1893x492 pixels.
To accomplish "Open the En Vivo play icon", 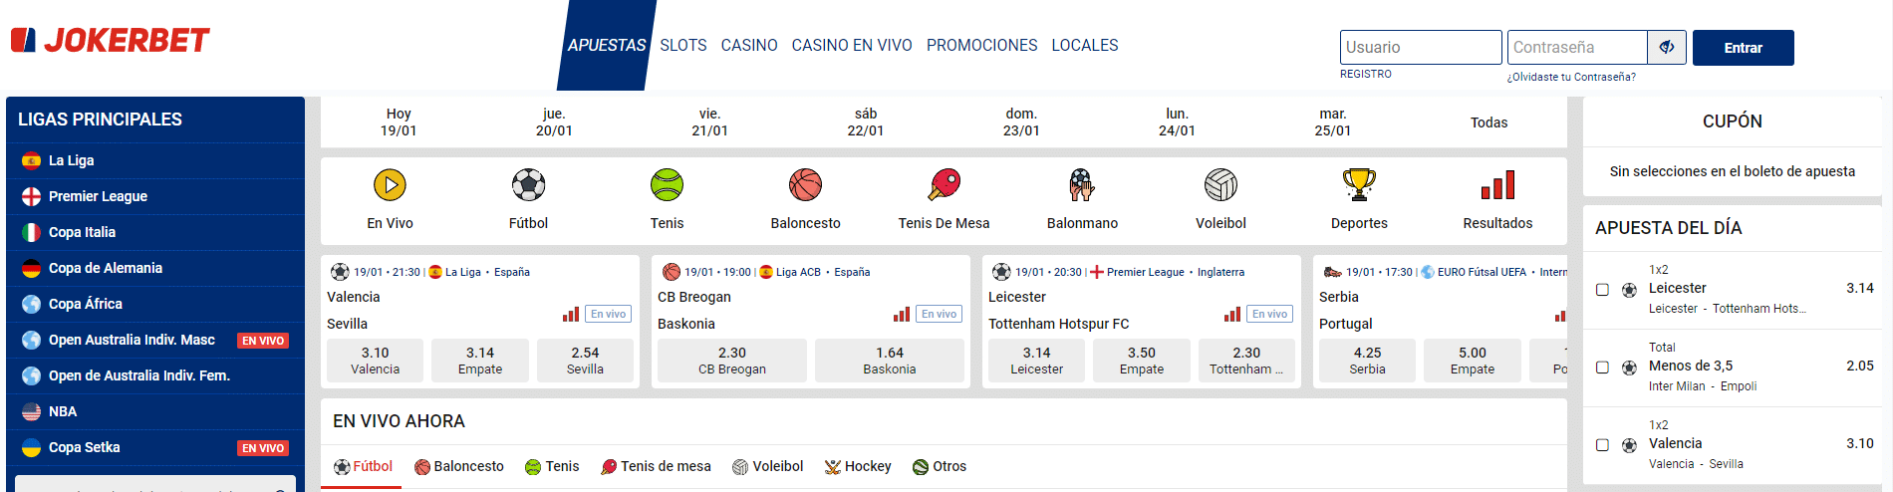I will [x=390, y=185].
